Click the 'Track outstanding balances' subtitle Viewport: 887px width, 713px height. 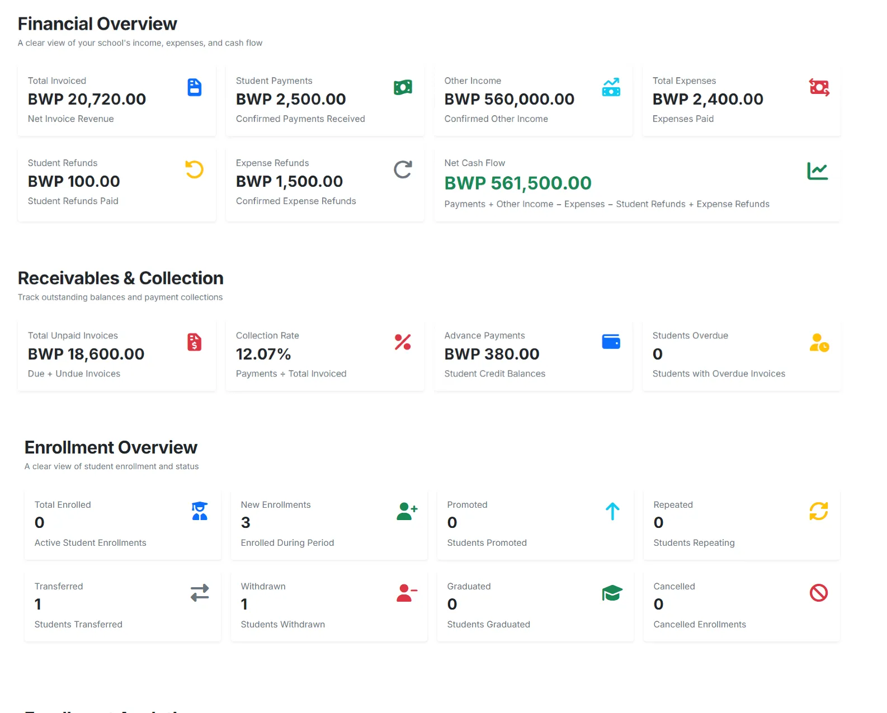(x=120, y=297)
